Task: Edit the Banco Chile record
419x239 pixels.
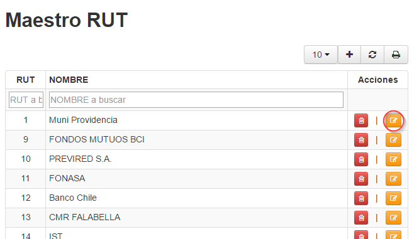Action: [393, 198]
